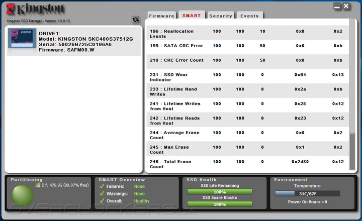Select 241 : Lifetime Writes from Host
This screenshot has height=221, width=362.
tap(247, 105)
